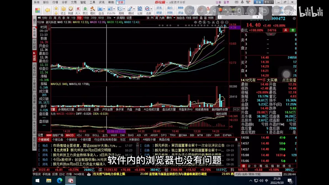The width and height of the screenshot is (329, 185).
Task: Expand the quote panel red chevron
Action: click(x=271, y=34)
